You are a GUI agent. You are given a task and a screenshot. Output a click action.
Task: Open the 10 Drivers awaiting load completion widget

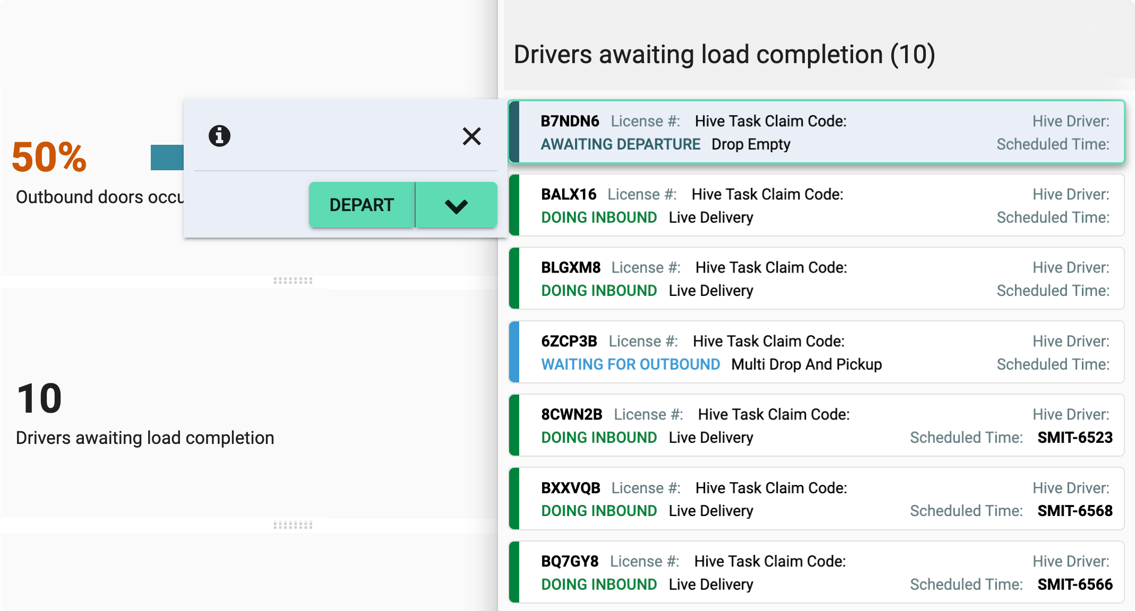[x=248, y=403]
